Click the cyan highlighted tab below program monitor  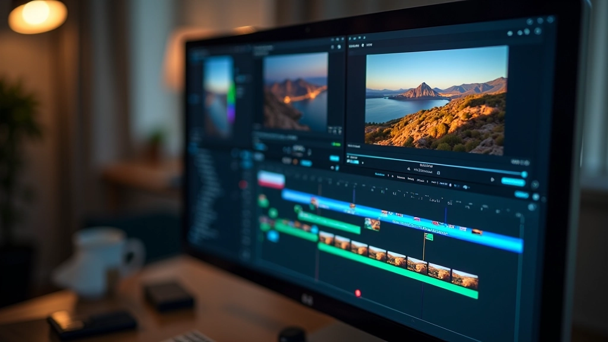click(379, 175)
